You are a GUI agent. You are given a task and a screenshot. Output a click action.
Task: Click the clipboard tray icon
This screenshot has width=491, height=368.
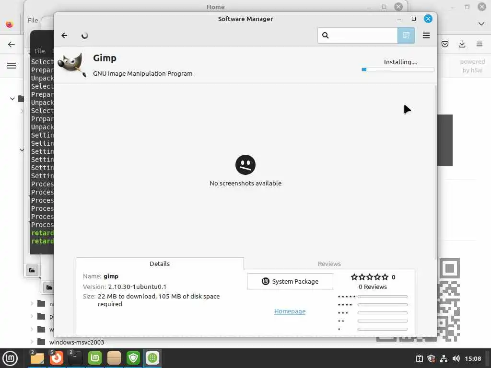pos(419,358)
